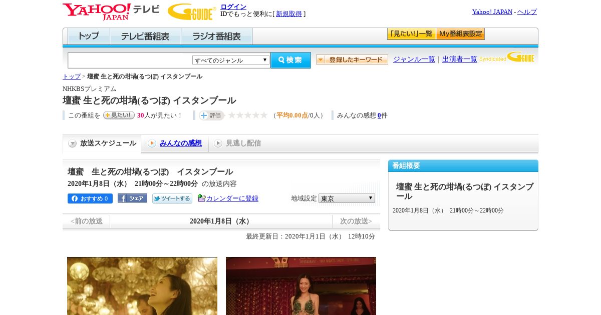
Task: Select the 見逃し配信 tab
Action: coord(238,143)
